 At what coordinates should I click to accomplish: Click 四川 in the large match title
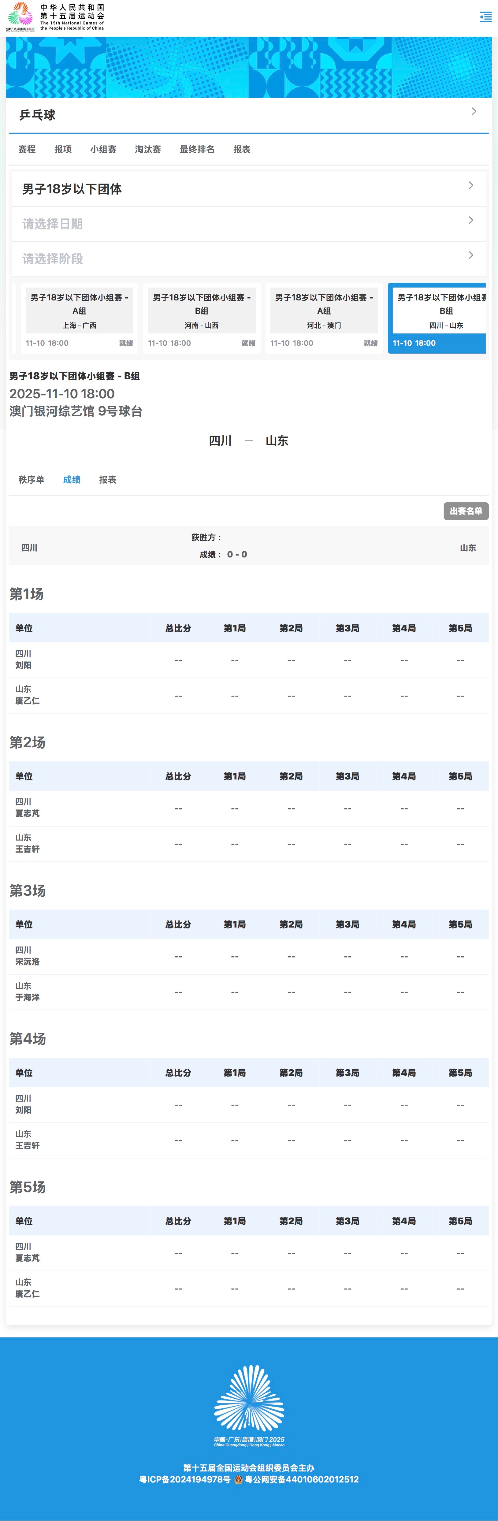[220, 441]
